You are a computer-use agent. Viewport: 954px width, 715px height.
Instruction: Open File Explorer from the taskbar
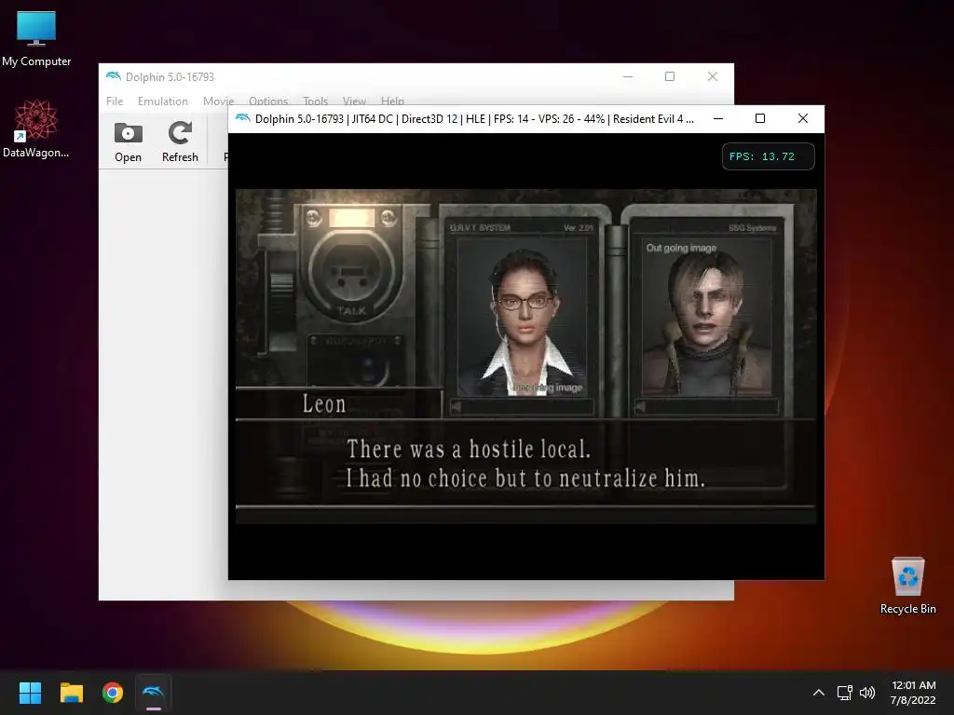[x=71, y=693]
